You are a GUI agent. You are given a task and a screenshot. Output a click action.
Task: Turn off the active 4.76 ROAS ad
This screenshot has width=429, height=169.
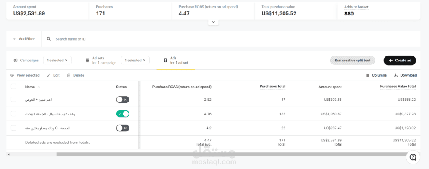coord(123,113)
